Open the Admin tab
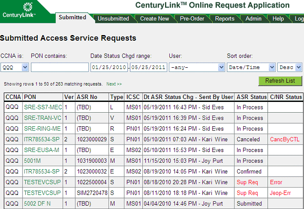Screen dimensions: 304x209 [253, 19]
